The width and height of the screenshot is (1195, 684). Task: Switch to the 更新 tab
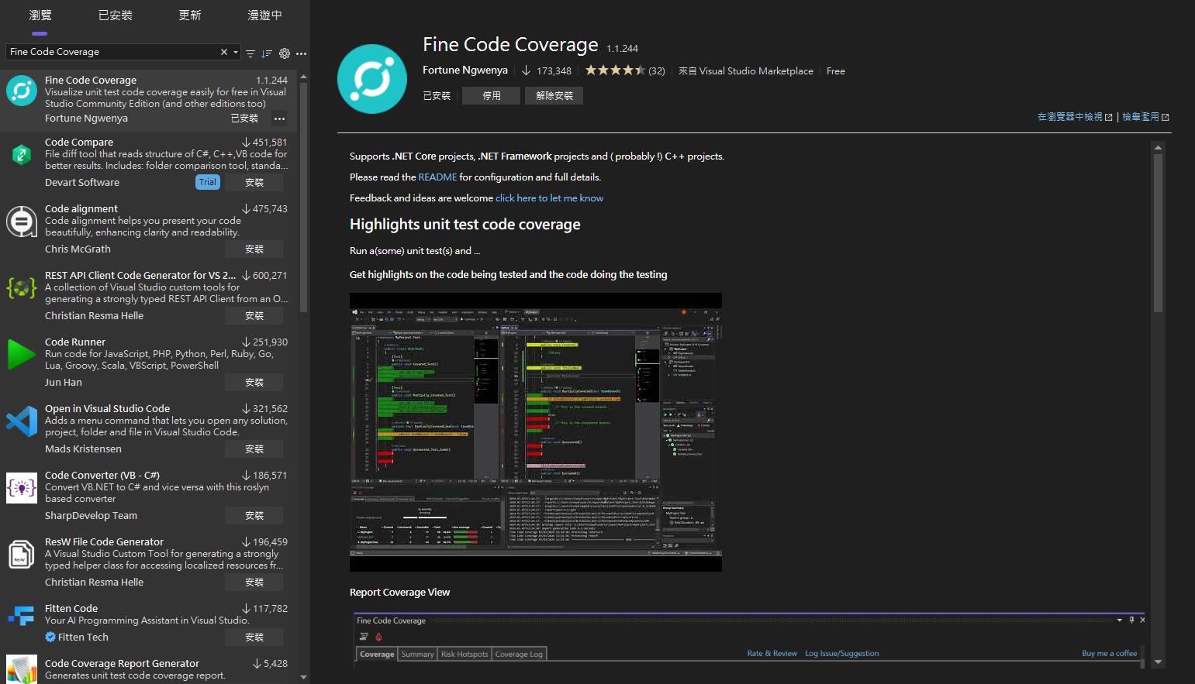pyautogui.click(x=190, y=15)
